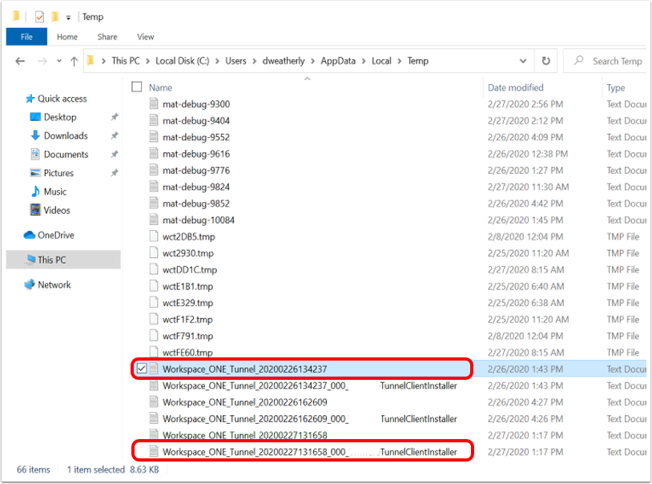Image resolution: width=652 pixels, height=484 pixels.
Task: Click the Quick access star icon
Action: 30,99
